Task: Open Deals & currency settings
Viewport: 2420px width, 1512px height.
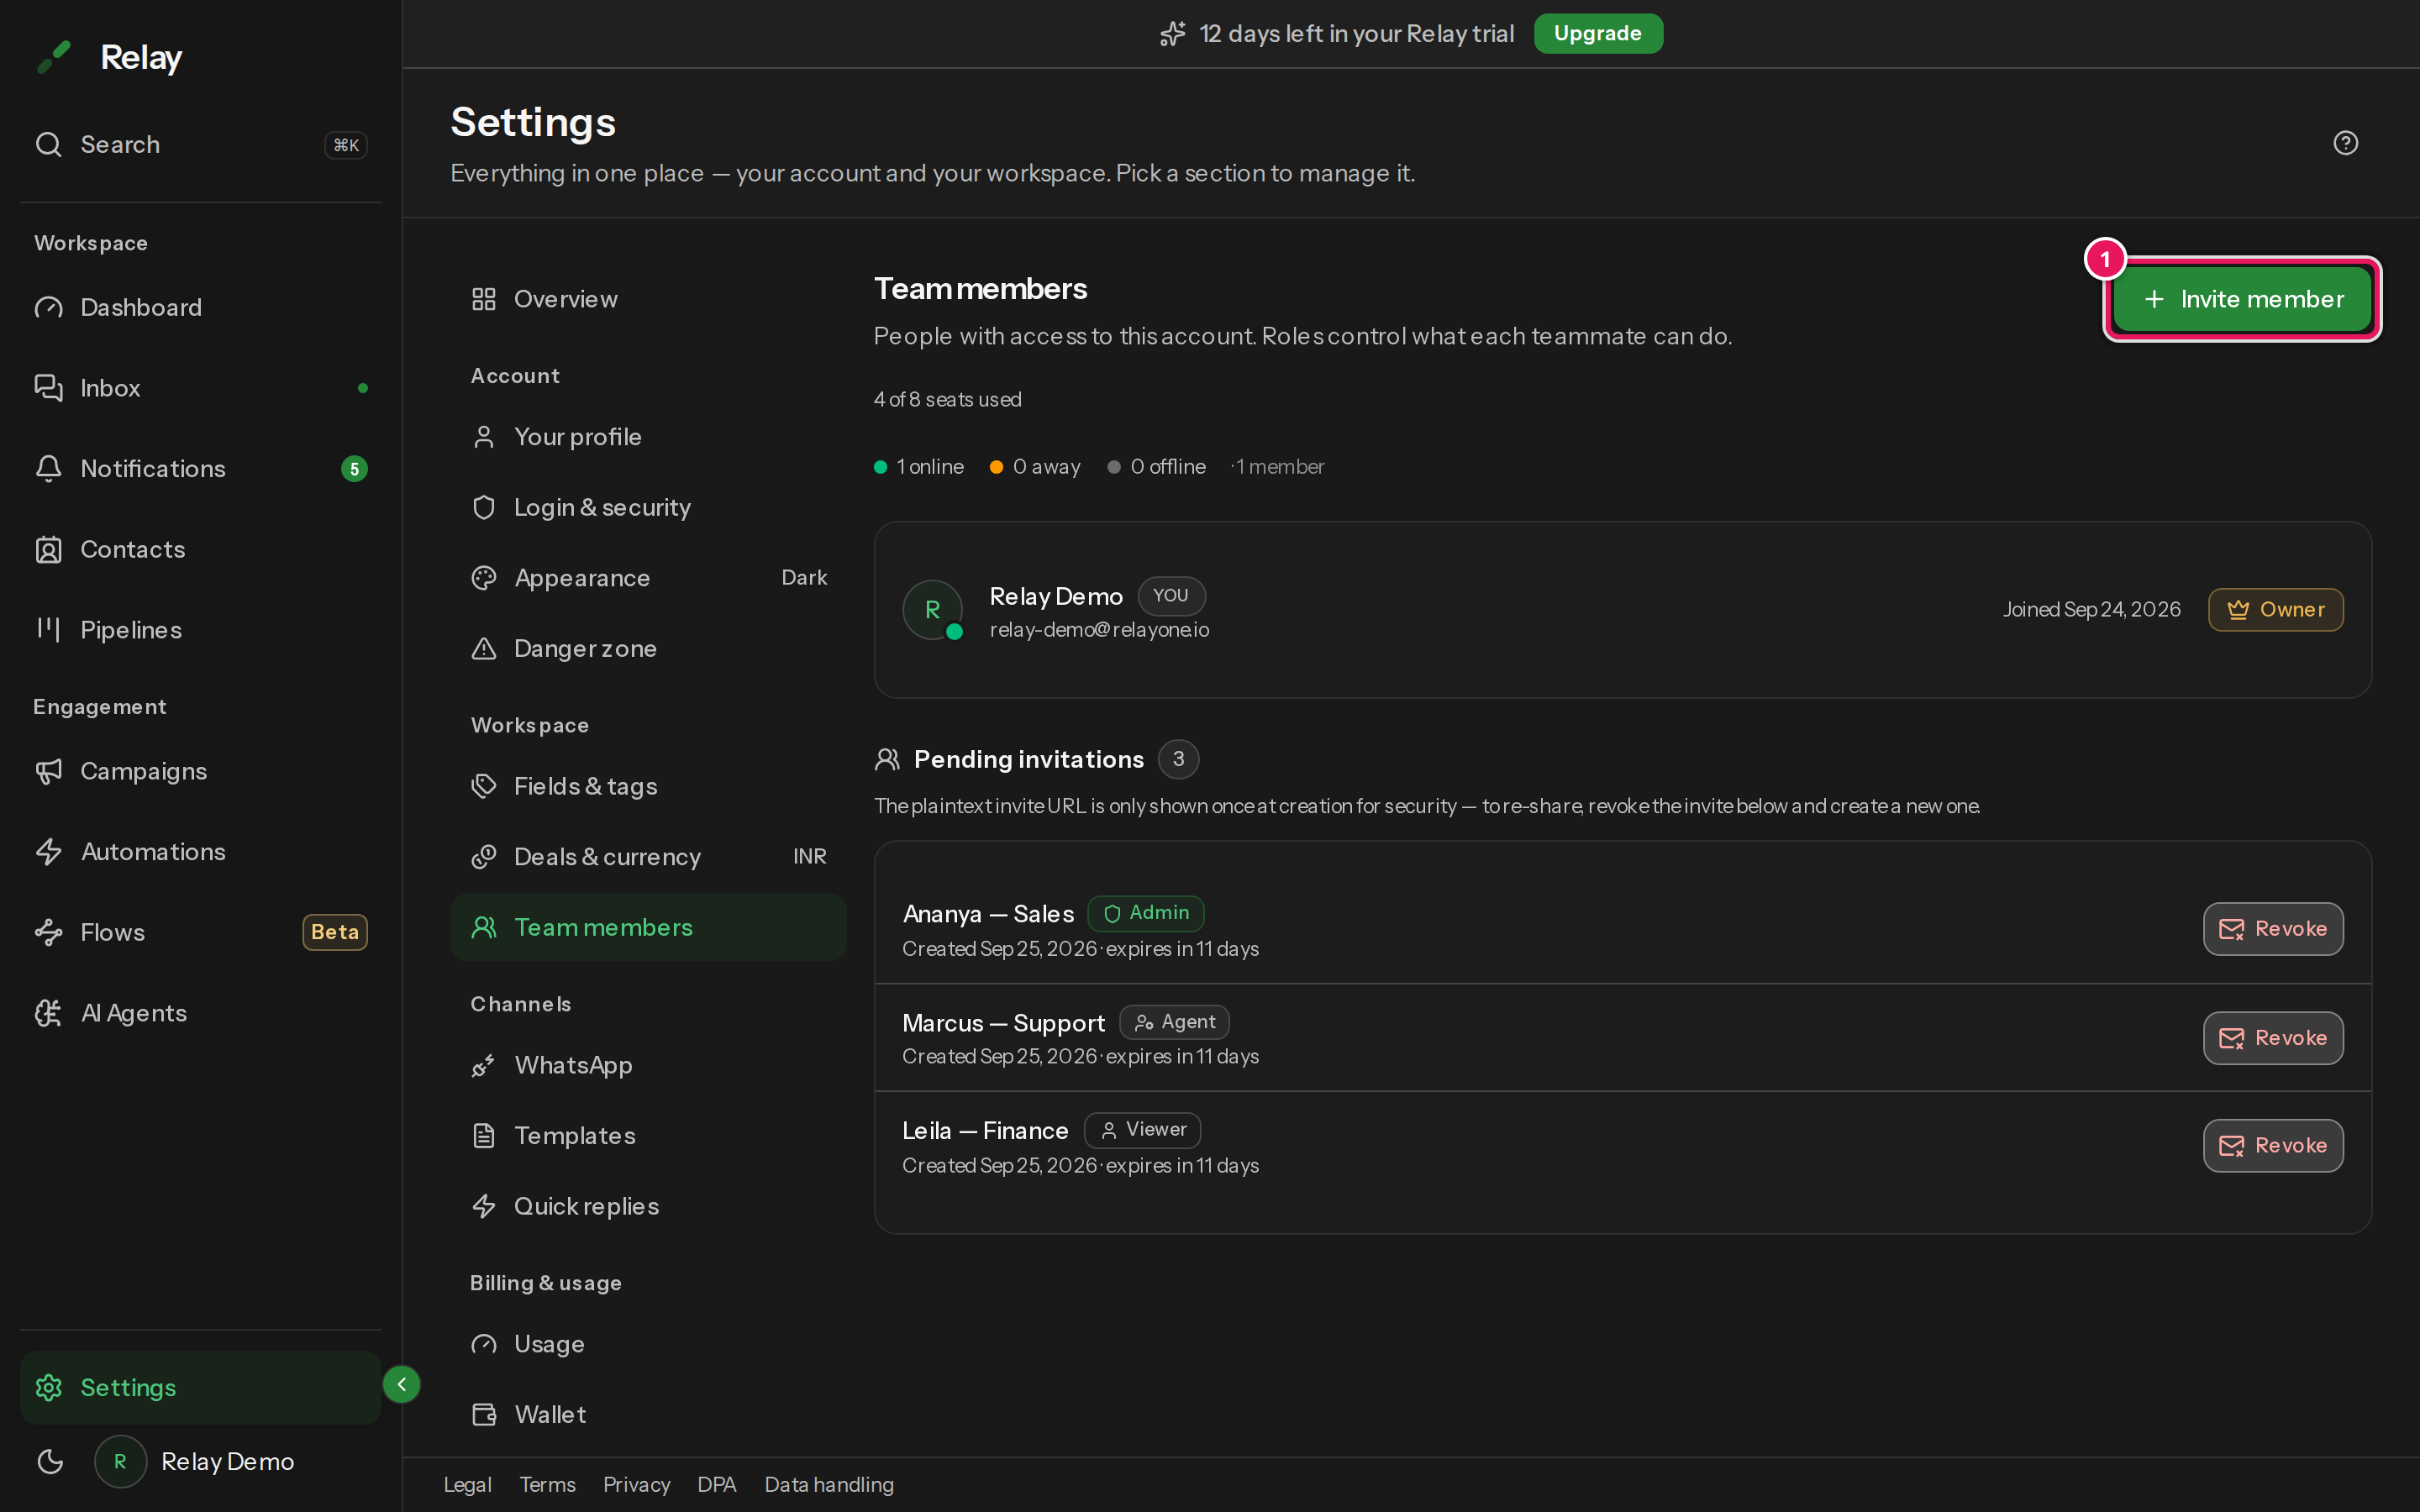Action: pyautogui.click(x=648, y=857)
